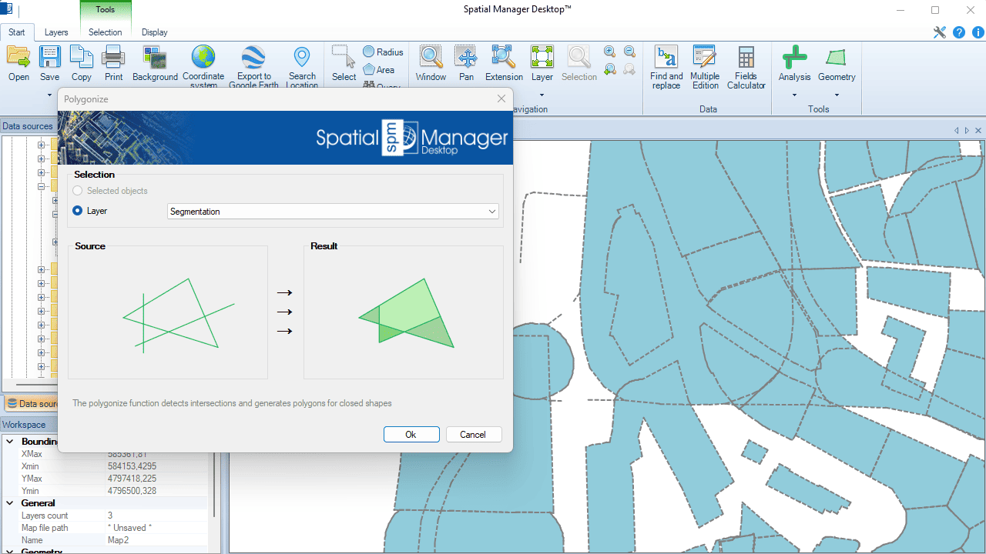The image size is (986, 554).
Task: Switch to the Selection ribbon tab
Action: point(106,32)
